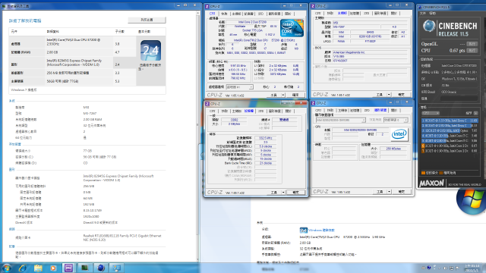Select first ranking row 8C/16T in Cinebench
This screenshot has height=273, width=486.
click(450, 121)
